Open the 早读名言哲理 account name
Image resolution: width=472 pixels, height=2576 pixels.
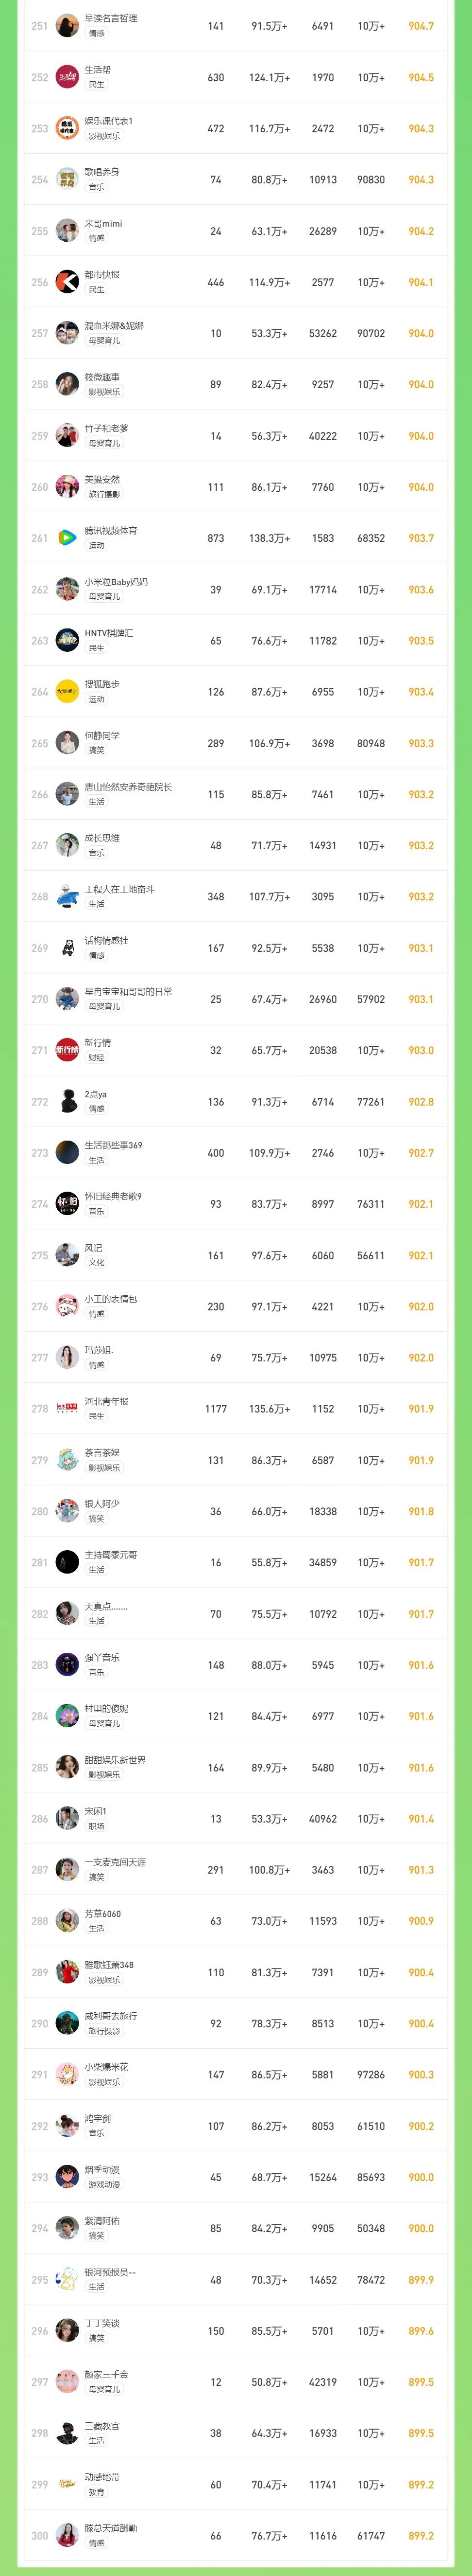pyautogui.click(x=111, y=18)
